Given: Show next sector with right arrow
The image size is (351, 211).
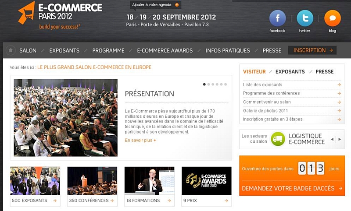Looking at the screenshot, I should [x=340, y=139].
